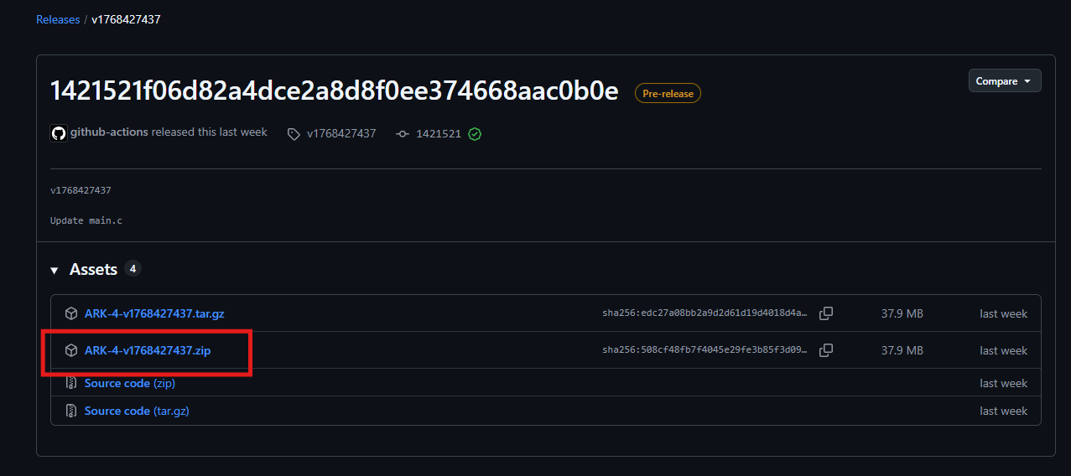Download Source code (zip)
This screenshot has width=1071, height=476.
(x=130, y=383)
